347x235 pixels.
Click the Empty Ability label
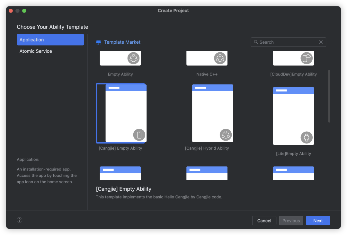pyautogui.click(x=120, y=74)
